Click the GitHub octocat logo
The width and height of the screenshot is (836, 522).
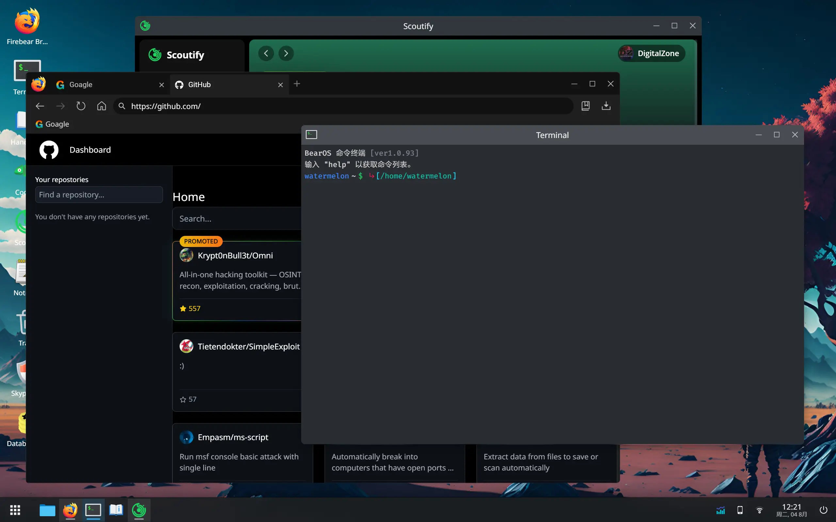pyautogui.click(x=49, y=150)
